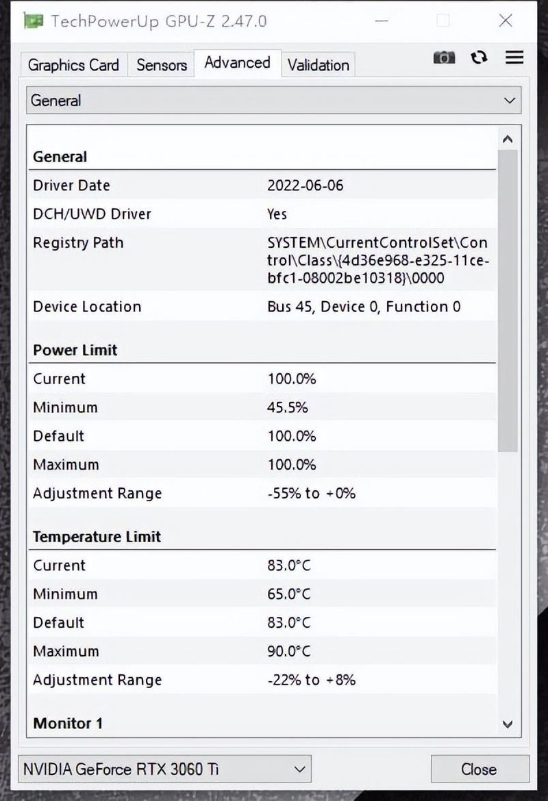Open the NVIDIA GeForce RTX 3060 Ti dropdown
Viewport: 548px width, 801px height.
tap(164, 769)
